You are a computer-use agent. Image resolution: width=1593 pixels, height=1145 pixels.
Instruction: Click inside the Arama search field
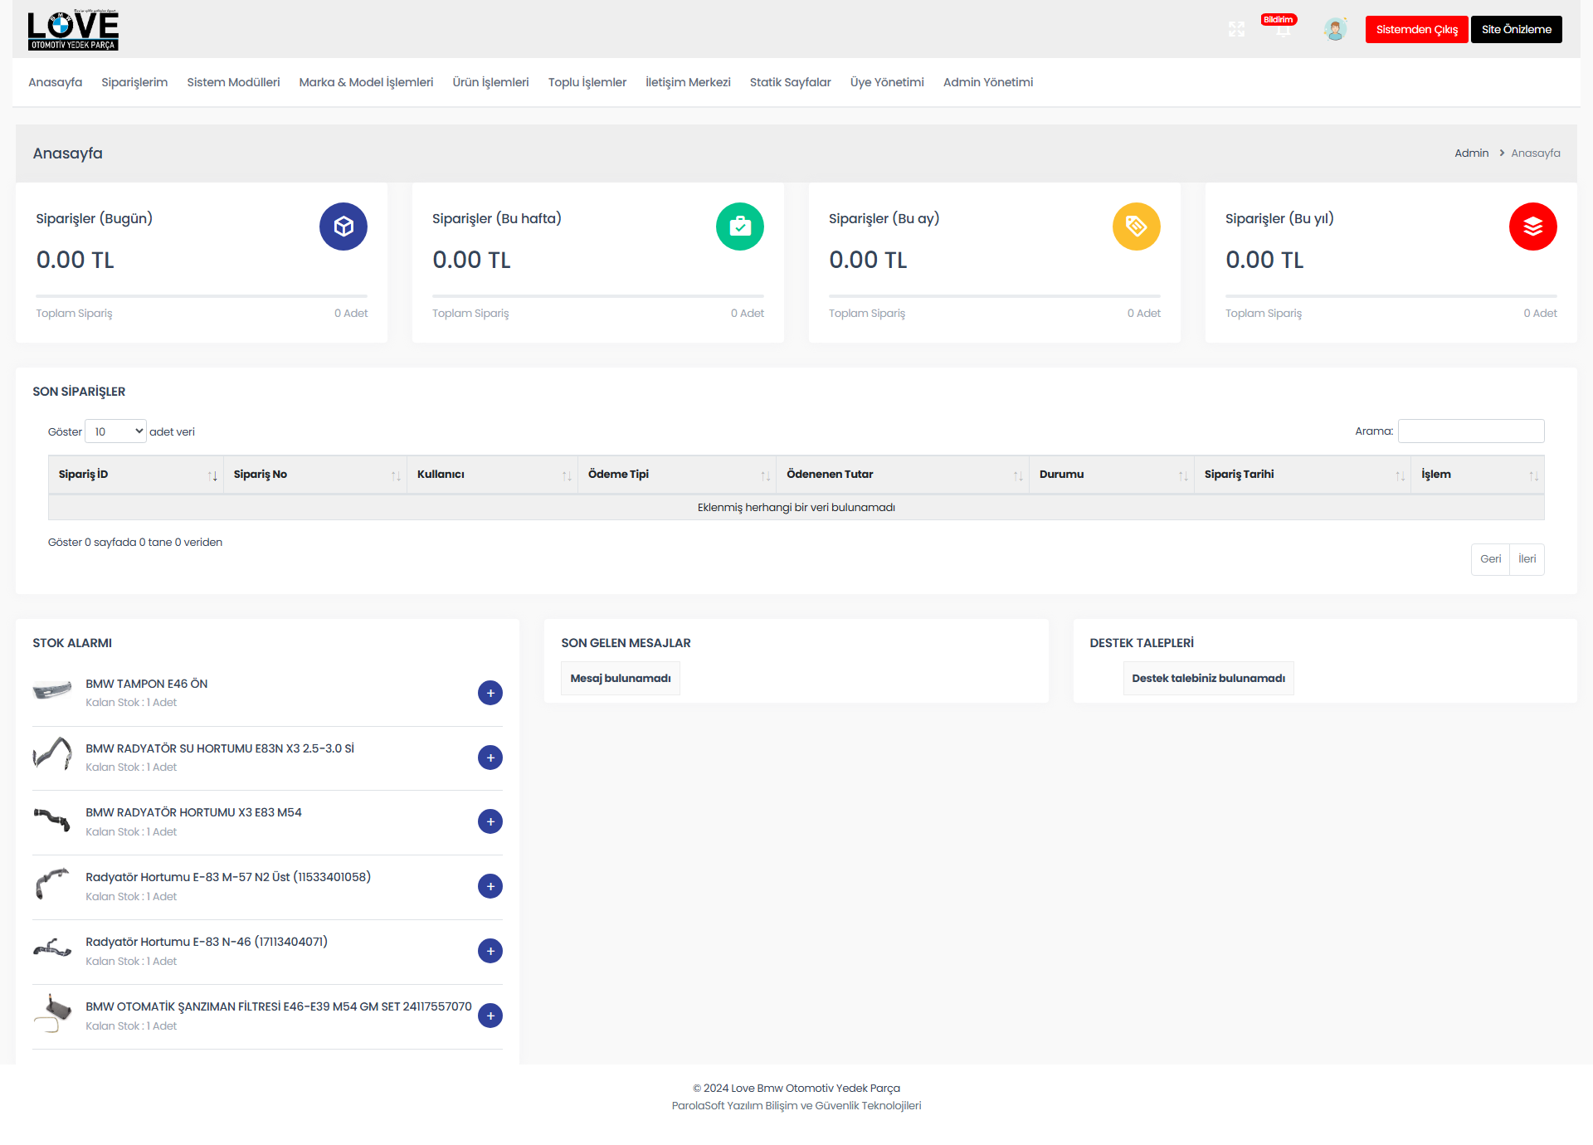[x=1470, y=431]
